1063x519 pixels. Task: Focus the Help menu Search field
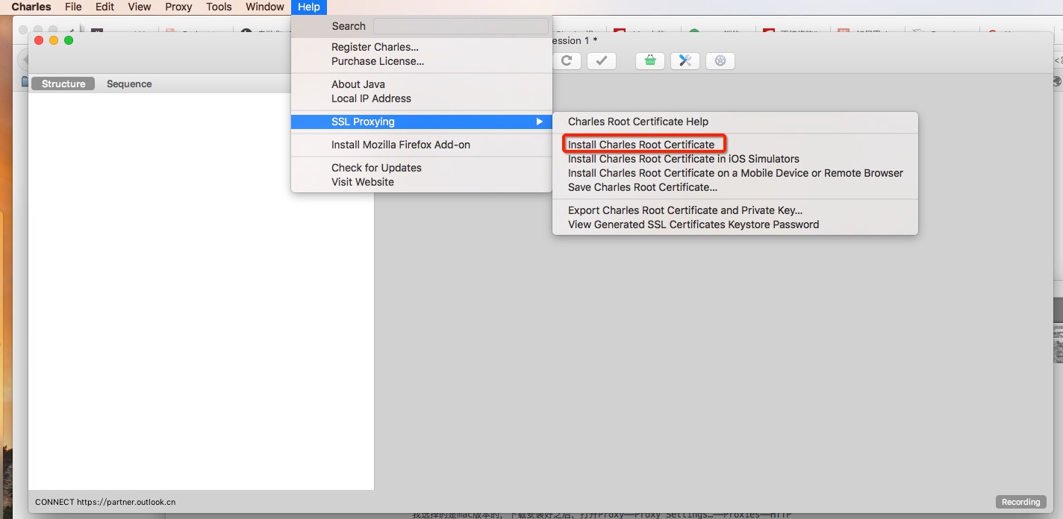(461, 26)
